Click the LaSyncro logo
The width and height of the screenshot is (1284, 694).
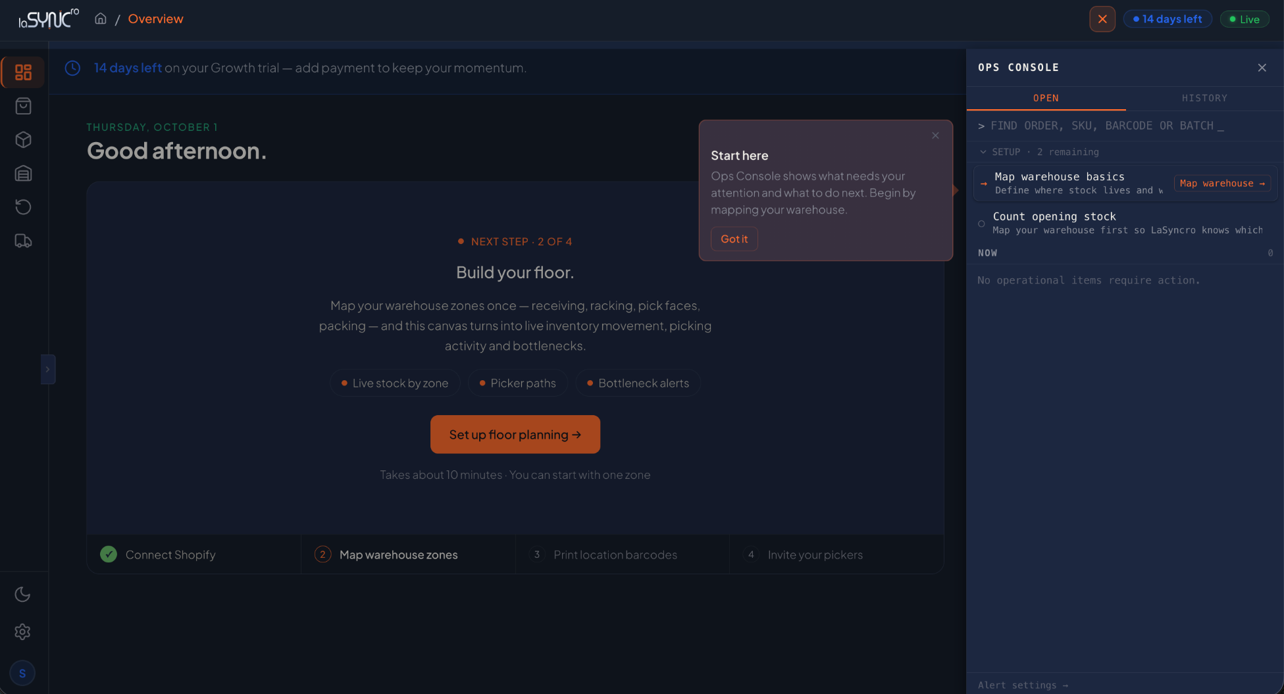[x=49, y=19]
